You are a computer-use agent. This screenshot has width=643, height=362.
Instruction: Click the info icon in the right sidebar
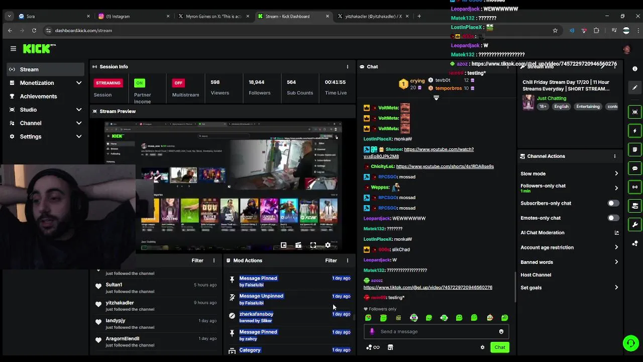635,69
